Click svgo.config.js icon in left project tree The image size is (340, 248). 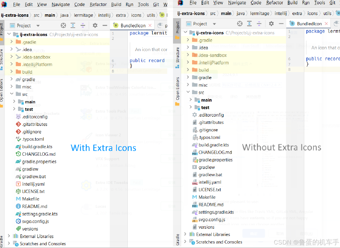18,221
